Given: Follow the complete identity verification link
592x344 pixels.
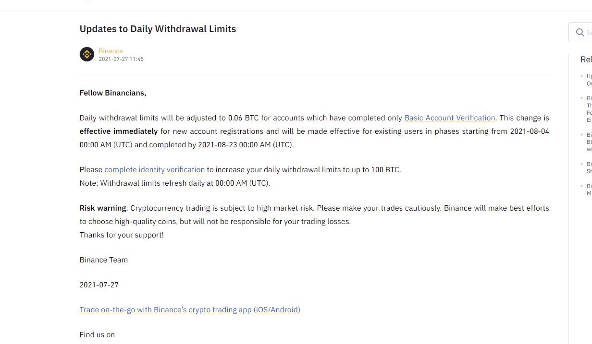Looking at the screenshot, I should coord(154,170).
